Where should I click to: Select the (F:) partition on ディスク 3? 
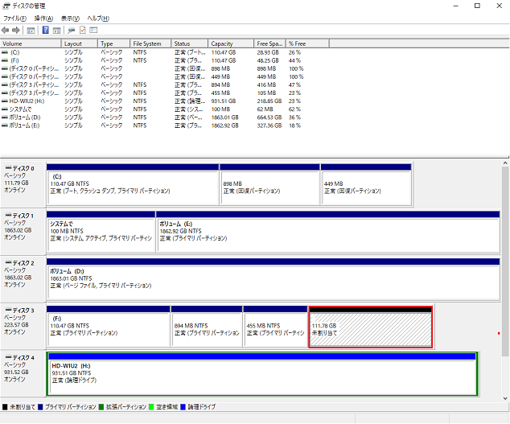109,326
